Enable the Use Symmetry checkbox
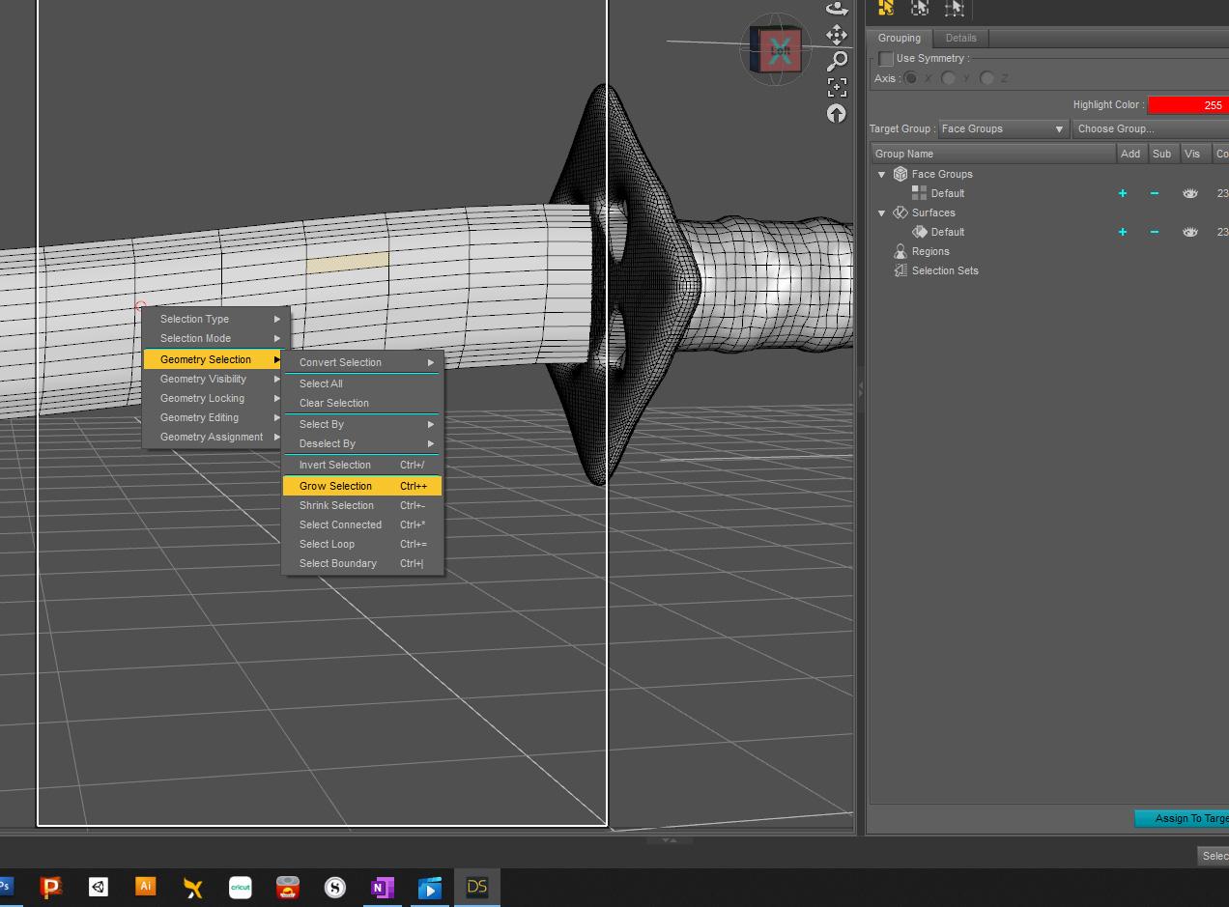 [x=885, y=58]
